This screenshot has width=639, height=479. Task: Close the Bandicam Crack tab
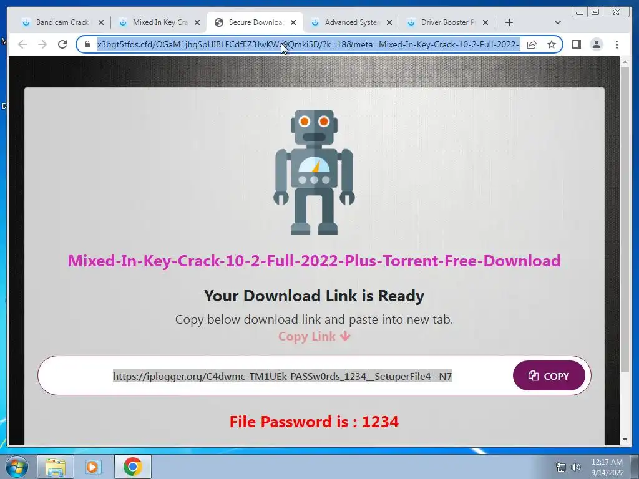(101, 23)
